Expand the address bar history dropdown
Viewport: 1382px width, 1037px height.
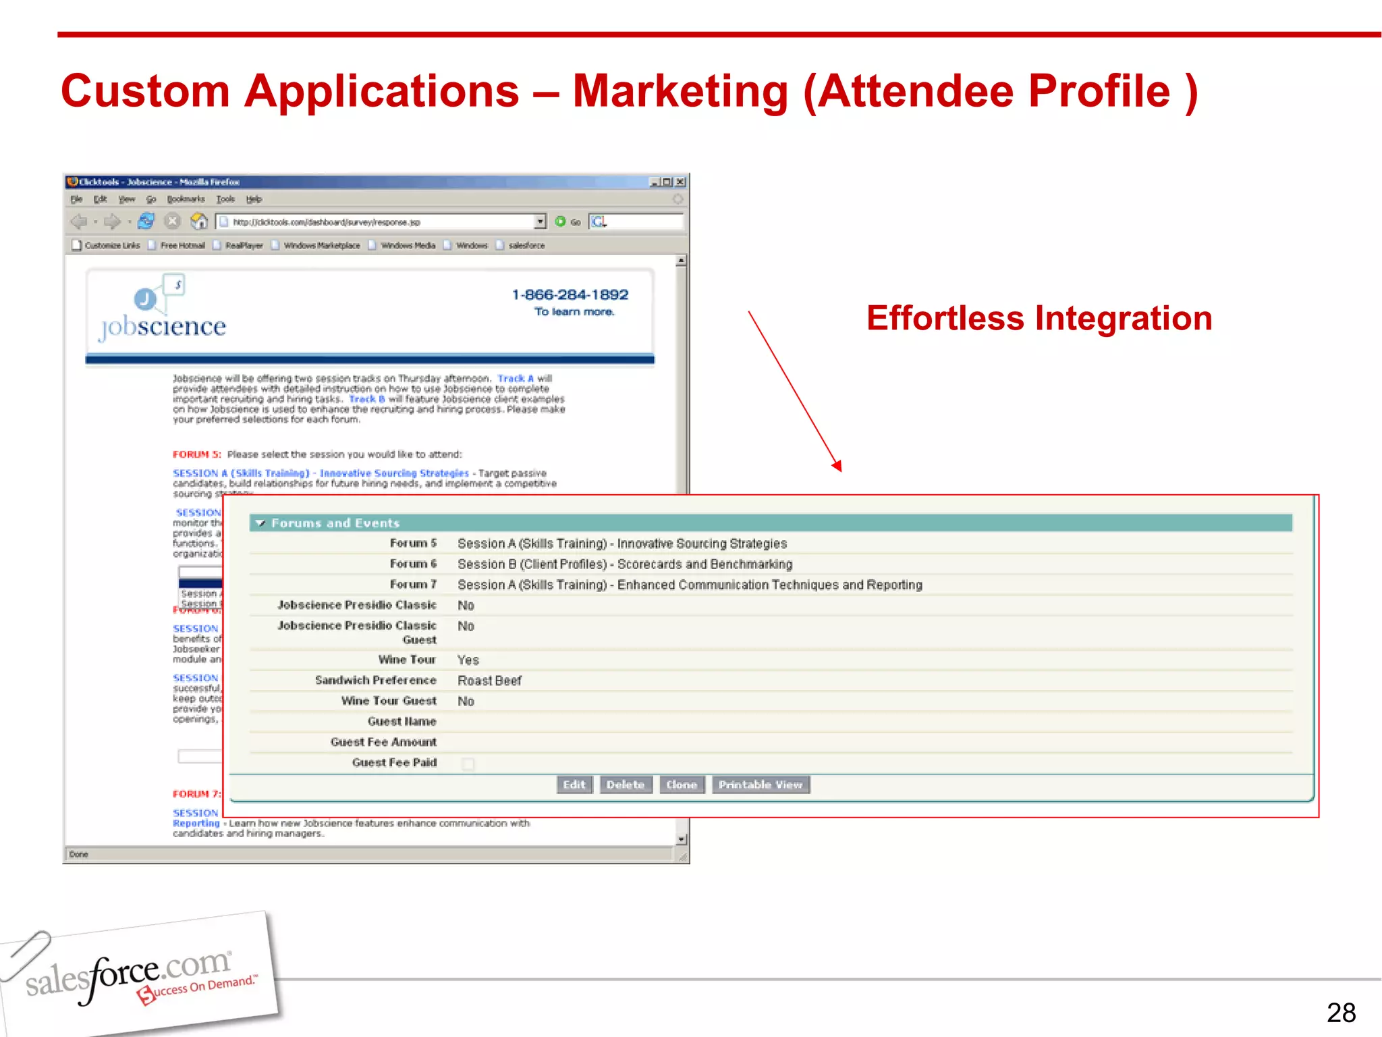coord(540,221)
